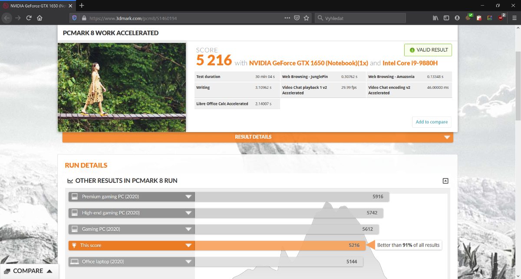The image size is (521, 279).
Task: Open the Intel Core i9-9880H link
Action: coord(410,63)
